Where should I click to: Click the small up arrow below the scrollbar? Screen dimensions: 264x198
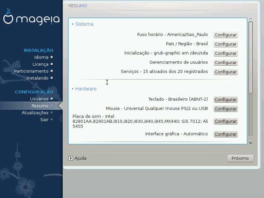pos(250,139)
